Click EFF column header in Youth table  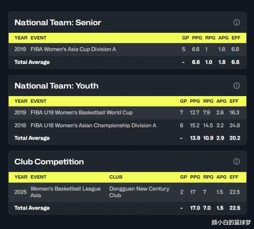(234, 101)
